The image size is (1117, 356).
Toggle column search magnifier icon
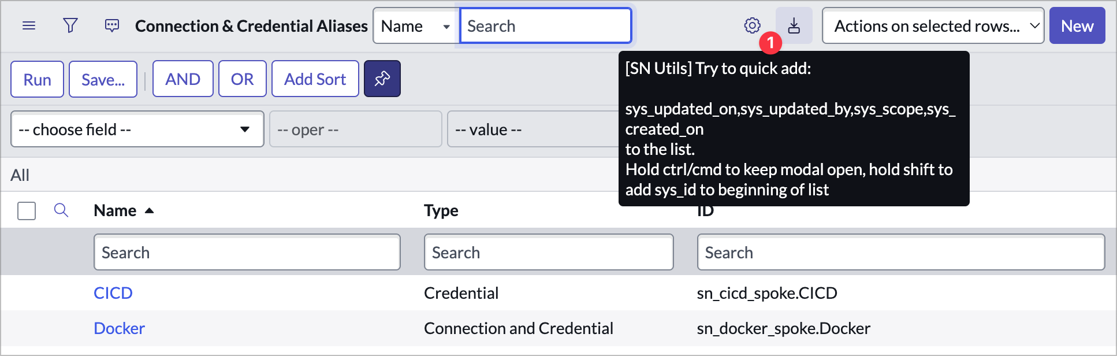tap(61, 210)
